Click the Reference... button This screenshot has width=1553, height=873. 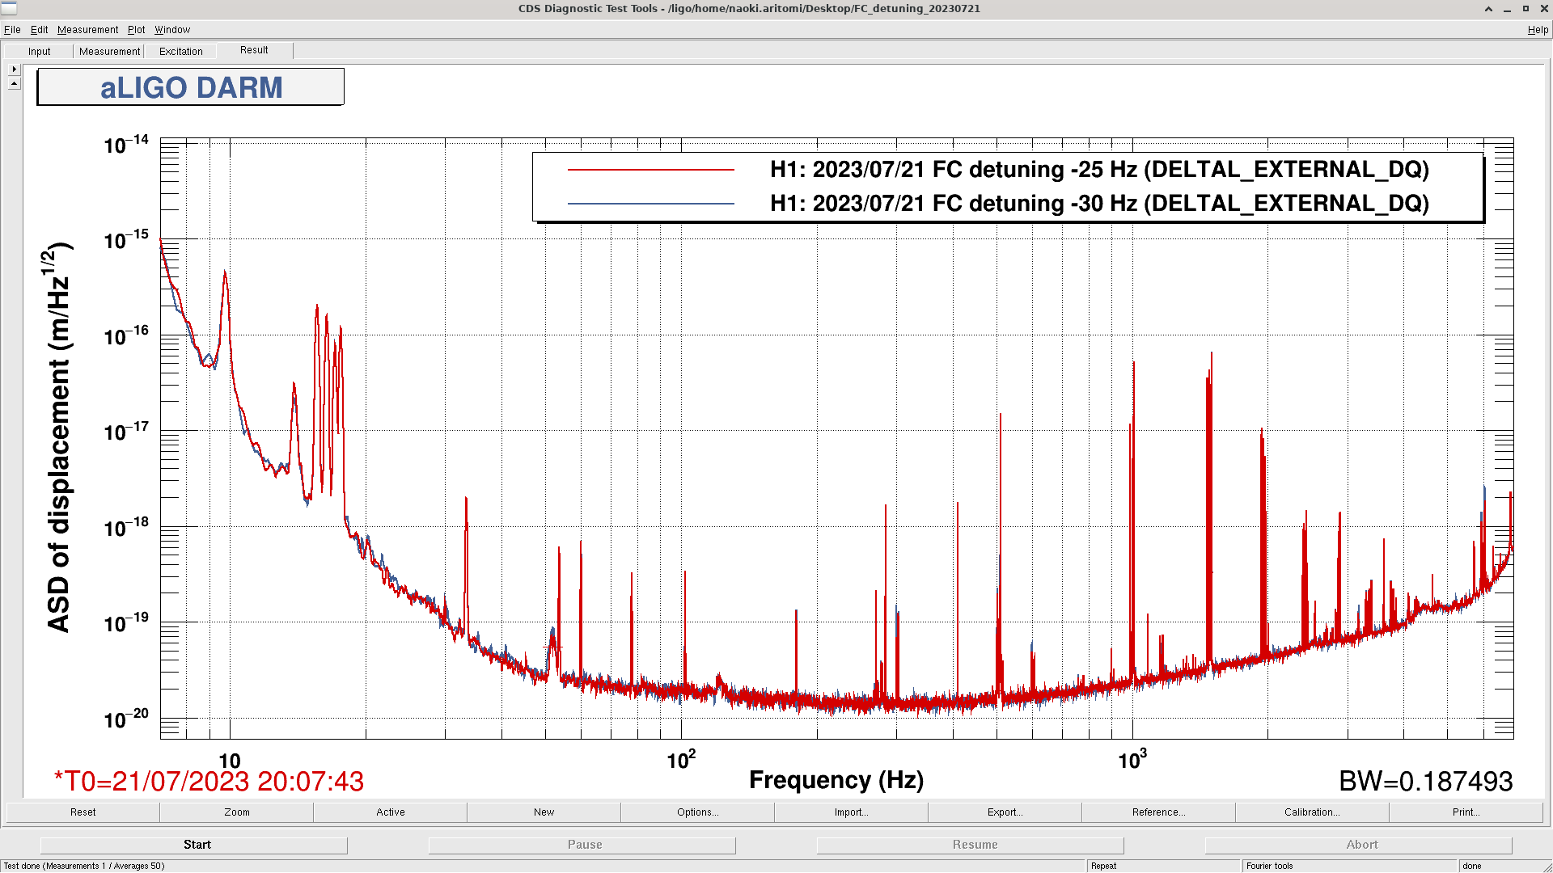pyautogui.click(x=1158, y=812)
